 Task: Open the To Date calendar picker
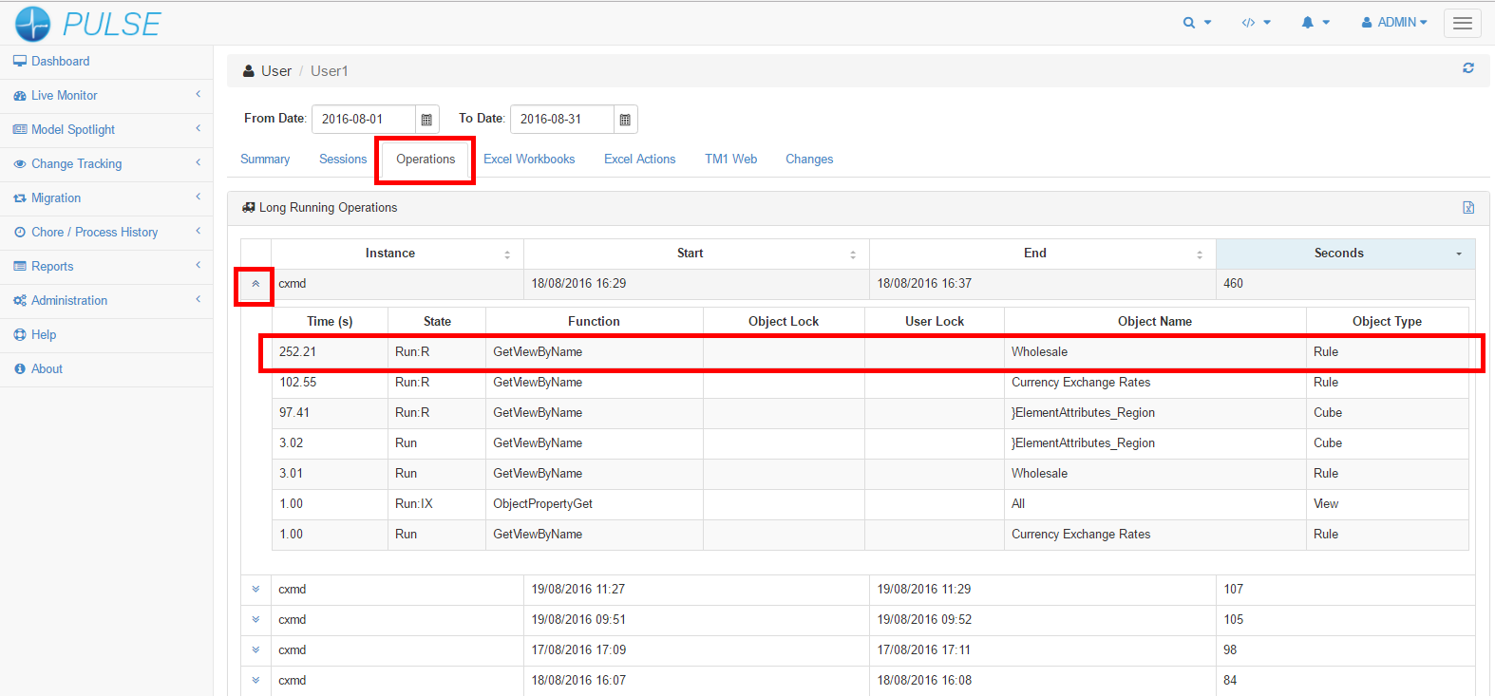(625, 120)
